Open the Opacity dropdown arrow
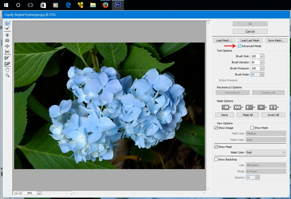This screenshot has height=199, width=291. click(x=257, y=177)
